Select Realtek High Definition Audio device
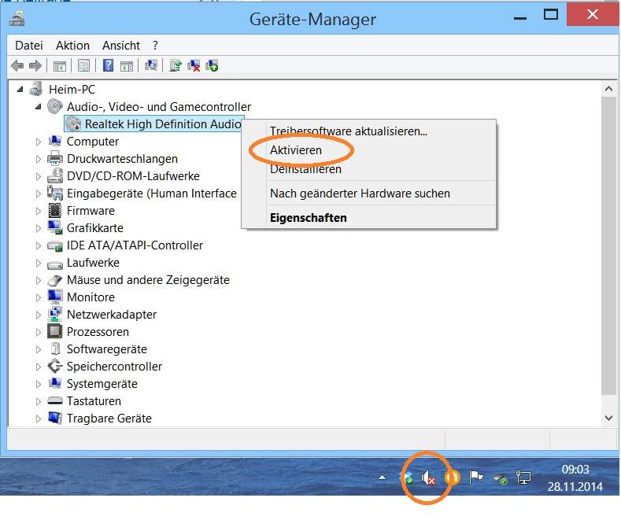Viewport: 621px width, 520px height. pyautogui.click(x=163, y=124)
